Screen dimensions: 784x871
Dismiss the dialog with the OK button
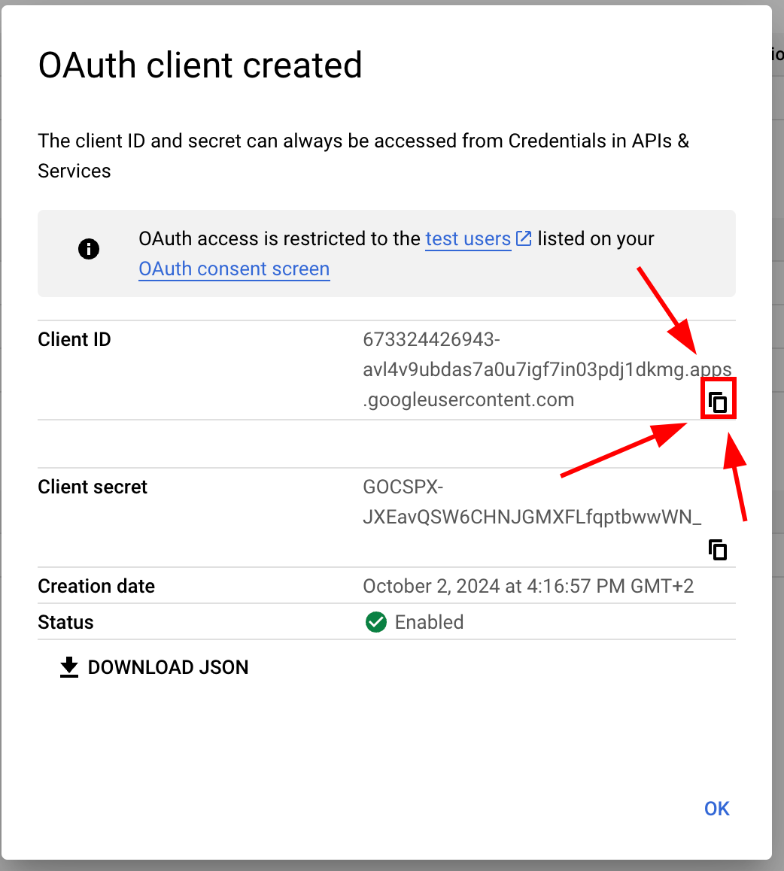[x=716, y=808]
